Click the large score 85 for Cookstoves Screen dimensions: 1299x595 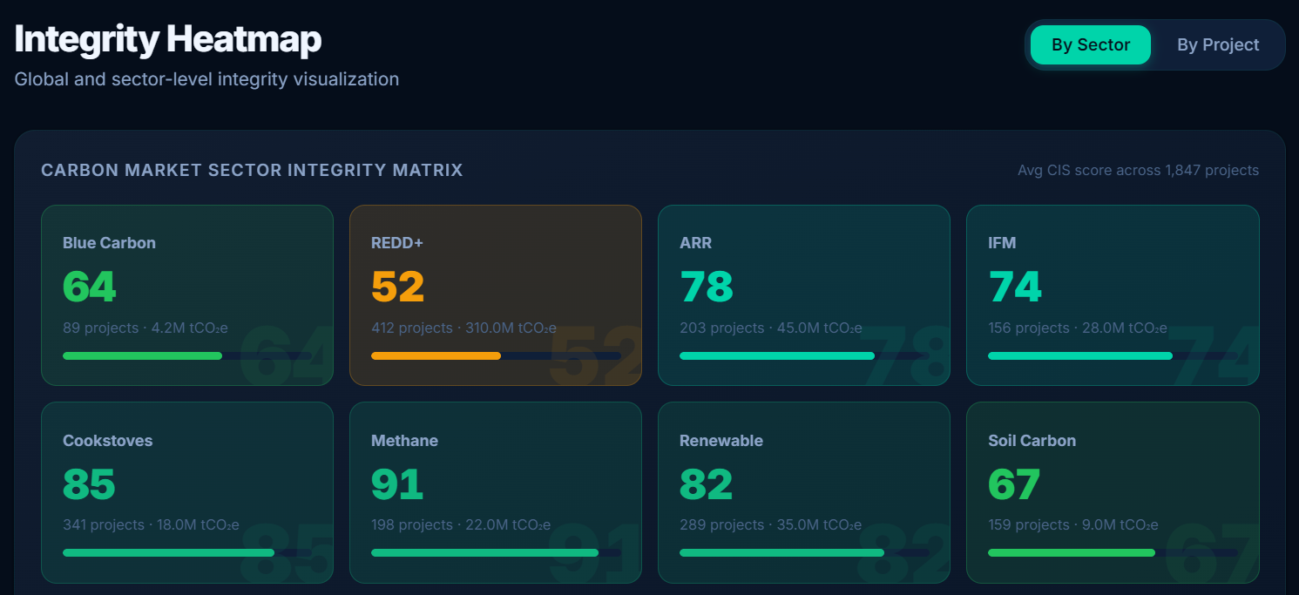tap(89, 483)
